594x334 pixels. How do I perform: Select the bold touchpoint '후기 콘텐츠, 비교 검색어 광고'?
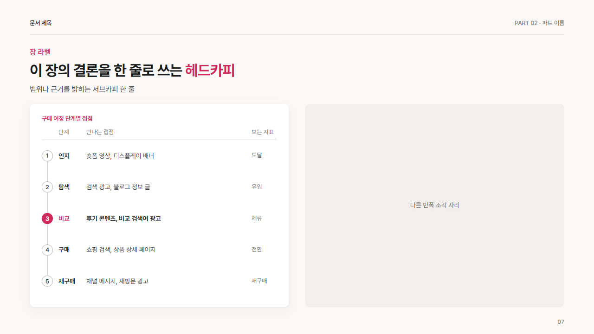coord(123,218)
